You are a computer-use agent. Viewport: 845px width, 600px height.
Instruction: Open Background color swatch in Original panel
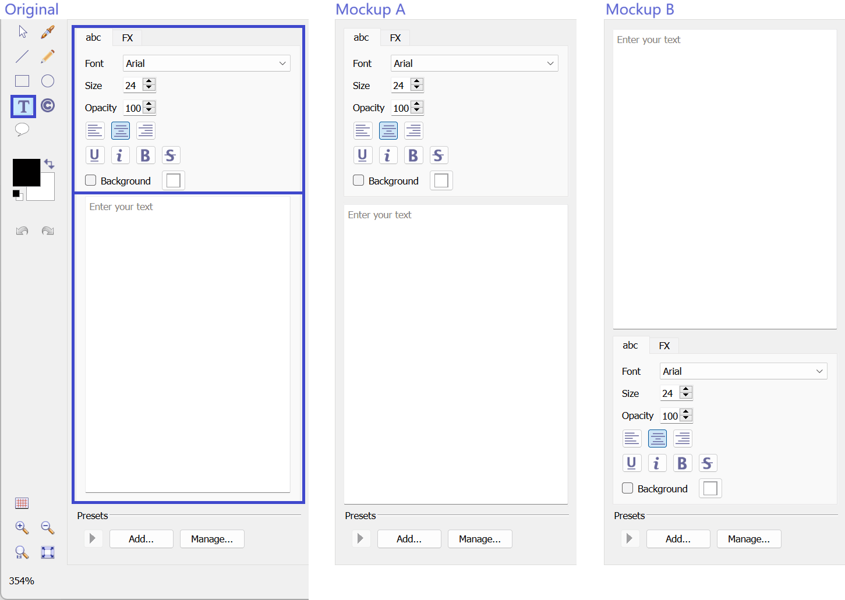coord(174,180)
